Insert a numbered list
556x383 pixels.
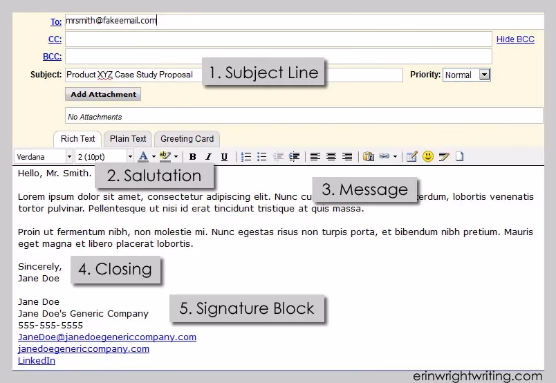click(x=245, y=157)
